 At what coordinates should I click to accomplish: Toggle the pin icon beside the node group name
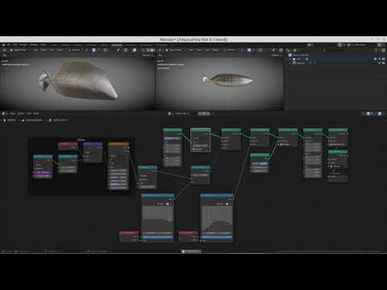[x=214, y=114]
